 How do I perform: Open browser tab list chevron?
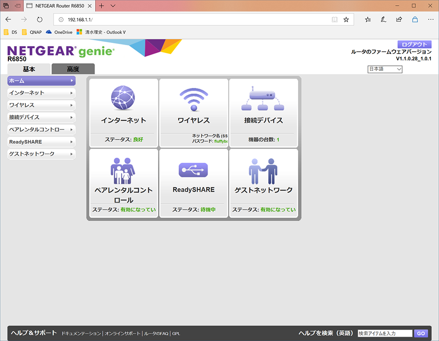click(113, 6)
